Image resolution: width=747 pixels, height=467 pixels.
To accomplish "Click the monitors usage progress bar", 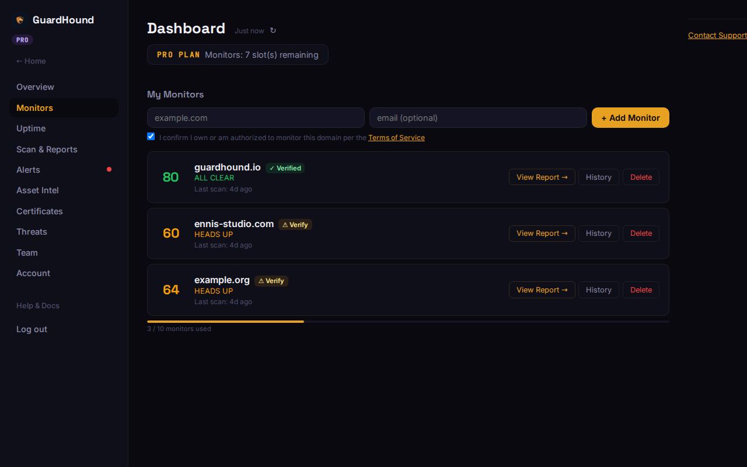I will coord(408,322).
